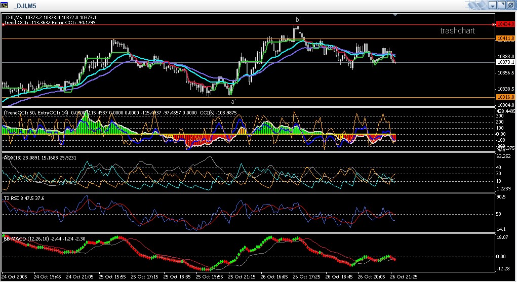Viewport: 517px width, 282px height.
Task: Grab the red horizontal line end handle
Action: (494, 24)
